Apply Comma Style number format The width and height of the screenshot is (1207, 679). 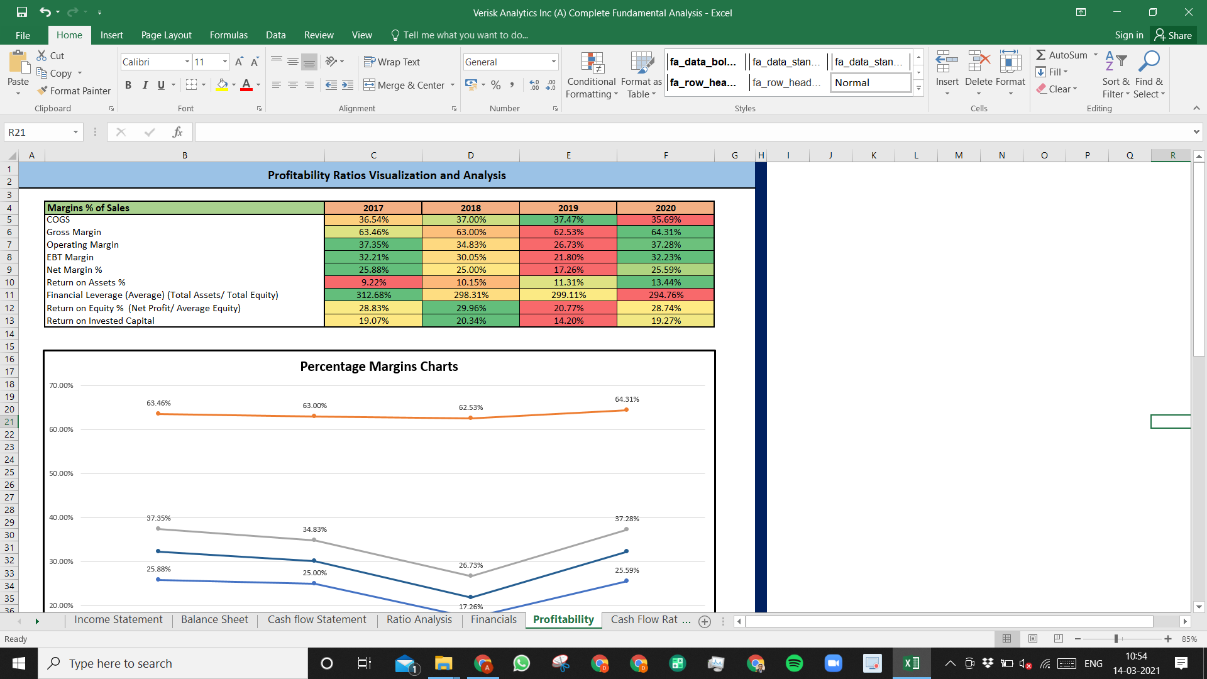point(512,85)
